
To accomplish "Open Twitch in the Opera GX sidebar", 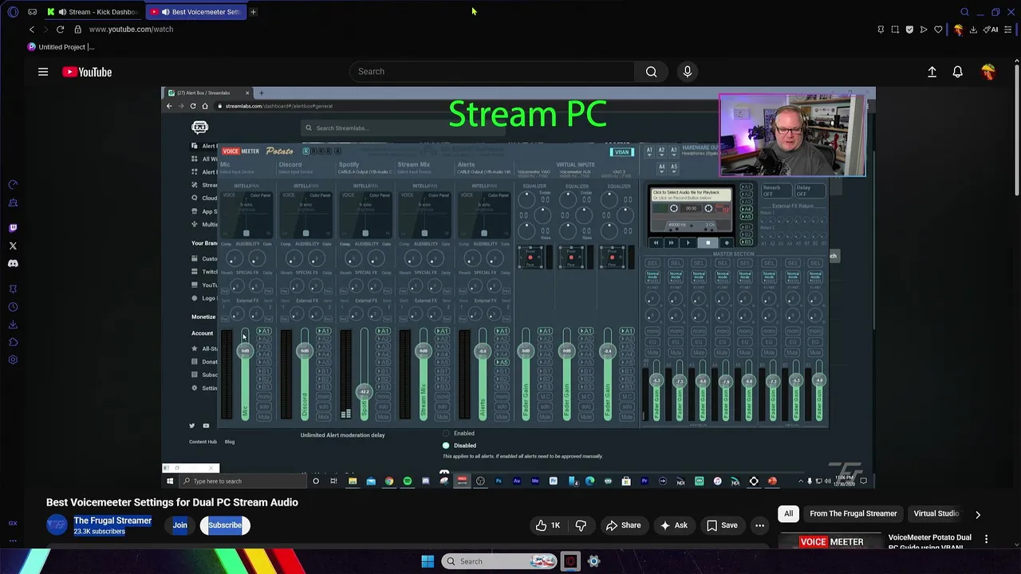I will click(x=13, y=228).
